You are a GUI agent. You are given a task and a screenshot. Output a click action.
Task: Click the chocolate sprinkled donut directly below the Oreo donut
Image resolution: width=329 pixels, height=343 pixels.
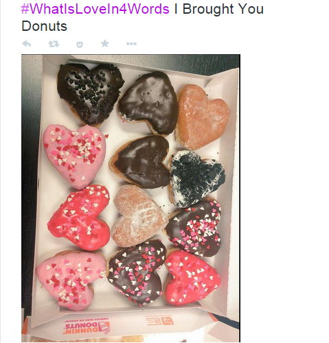coord(194,228)
